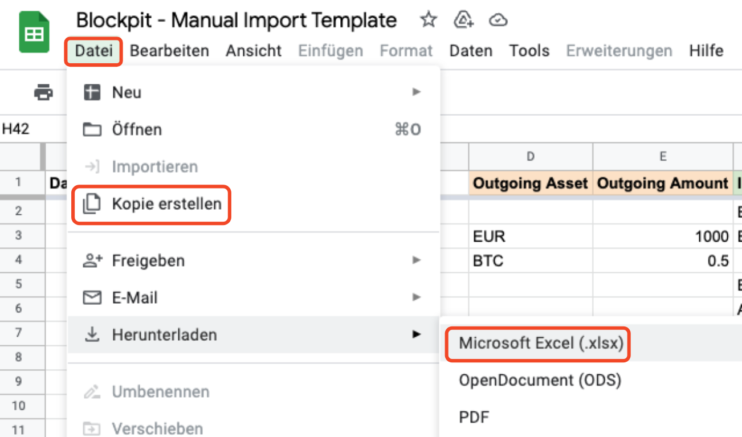This screenshot has width=742, height=437.
Task: Click column E header
Action: (x=663, y=156)
